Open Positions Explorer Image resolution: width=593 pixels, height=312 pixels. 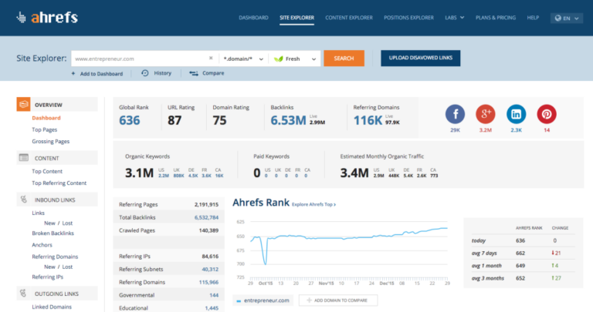pyautogui.click(x=408, y=18)
